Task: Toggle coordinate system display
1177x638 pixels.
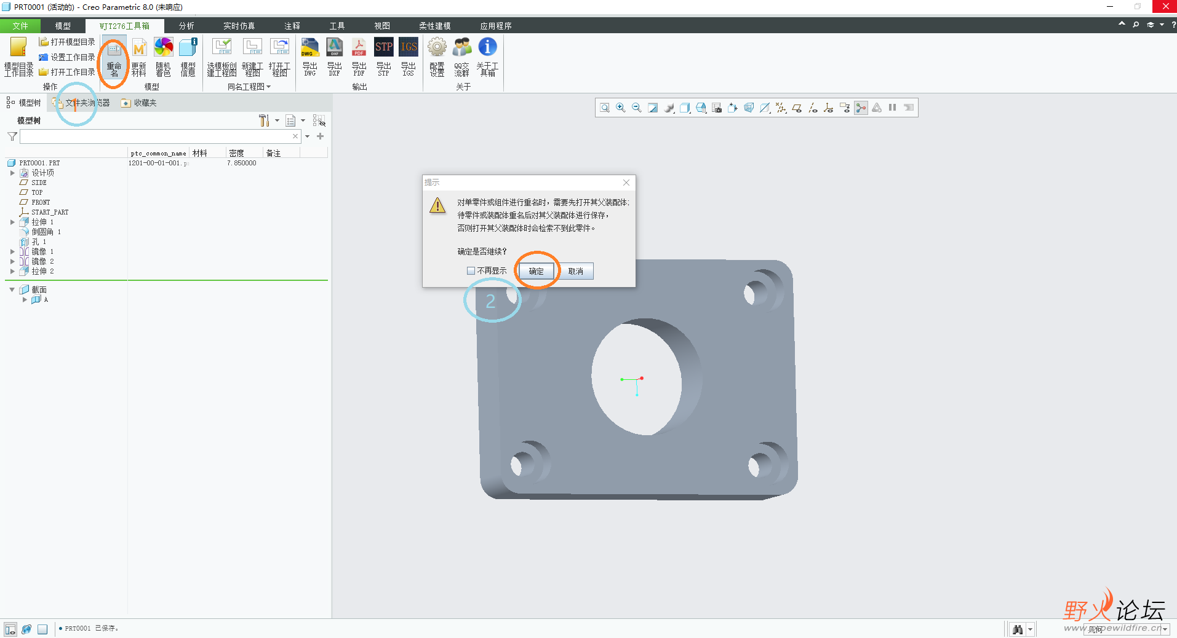Action: coord(829,108)
